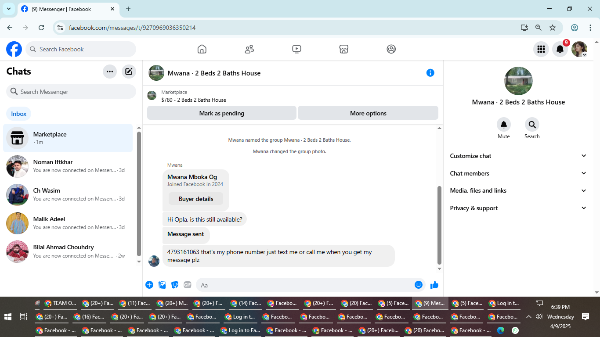Open more actions plus icon in composer
This screenshot has height=337, width=600.
click(x=149, y=285)
